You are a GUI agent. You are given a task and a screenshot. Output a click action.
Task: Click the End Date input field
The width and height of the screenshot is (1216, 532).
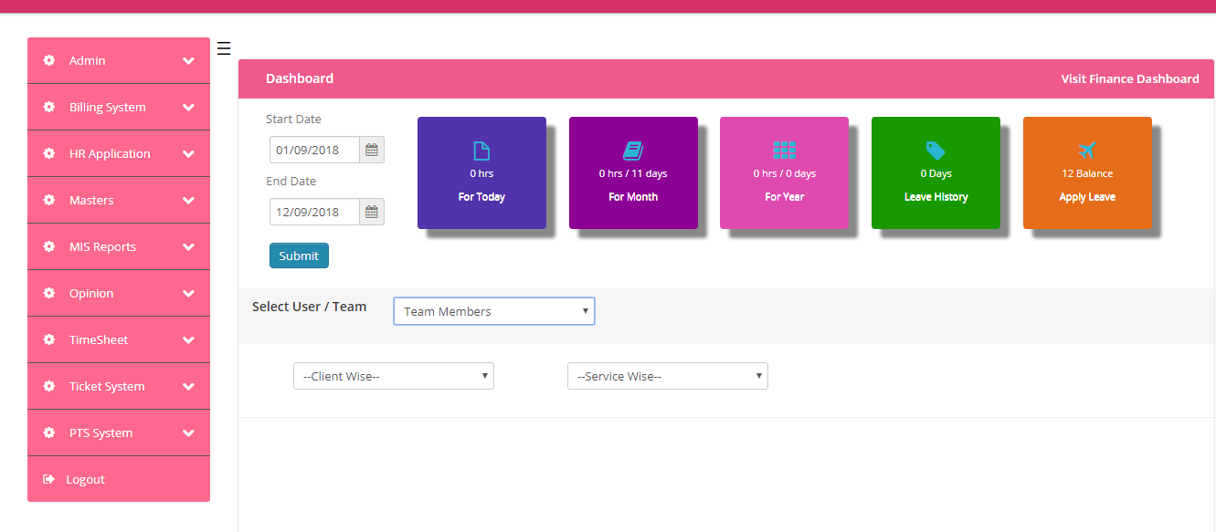[314, 212]
